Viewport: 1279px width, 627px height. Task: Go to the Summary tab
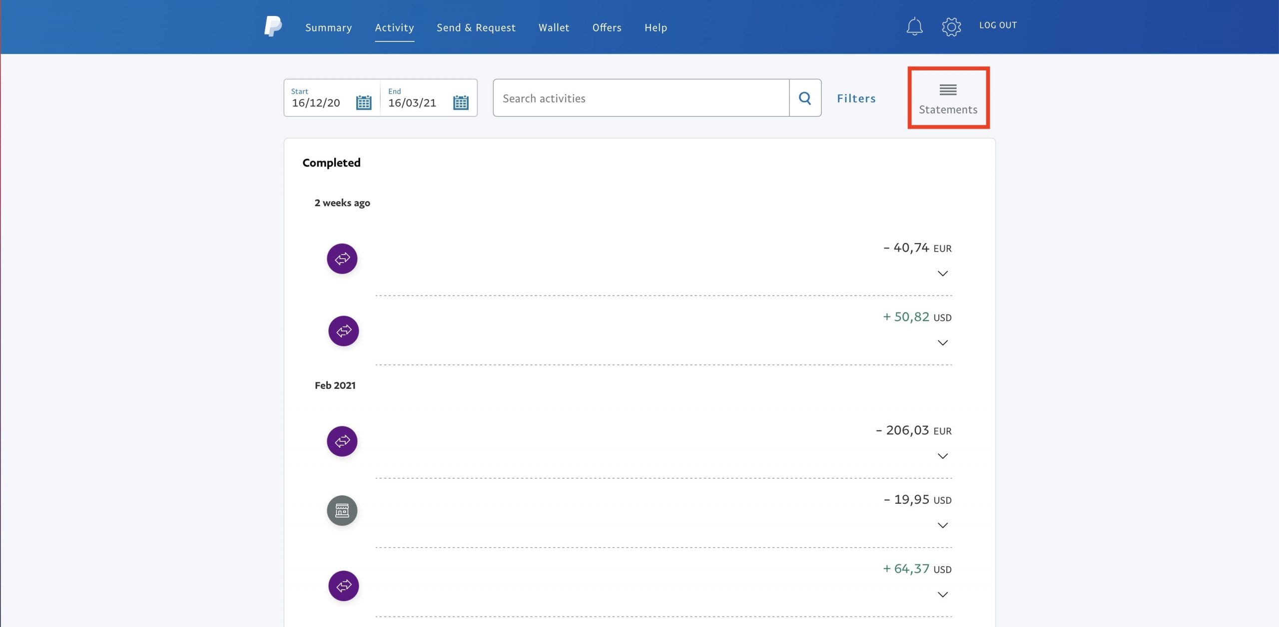coord(328,27)
